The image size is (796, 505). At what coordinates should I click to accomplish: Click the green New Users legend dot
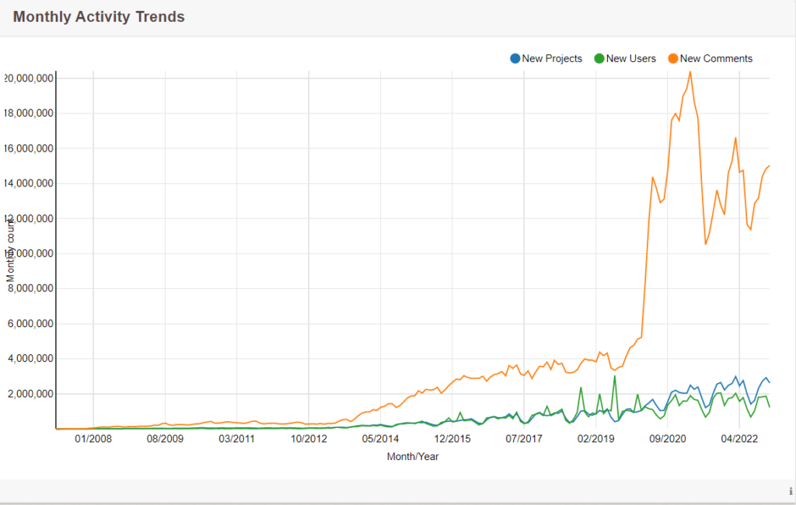599,58
